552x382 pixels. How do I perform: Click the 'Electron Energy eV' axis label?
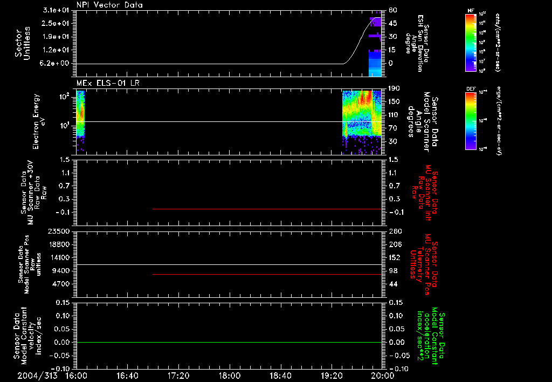tap(39, 121)
